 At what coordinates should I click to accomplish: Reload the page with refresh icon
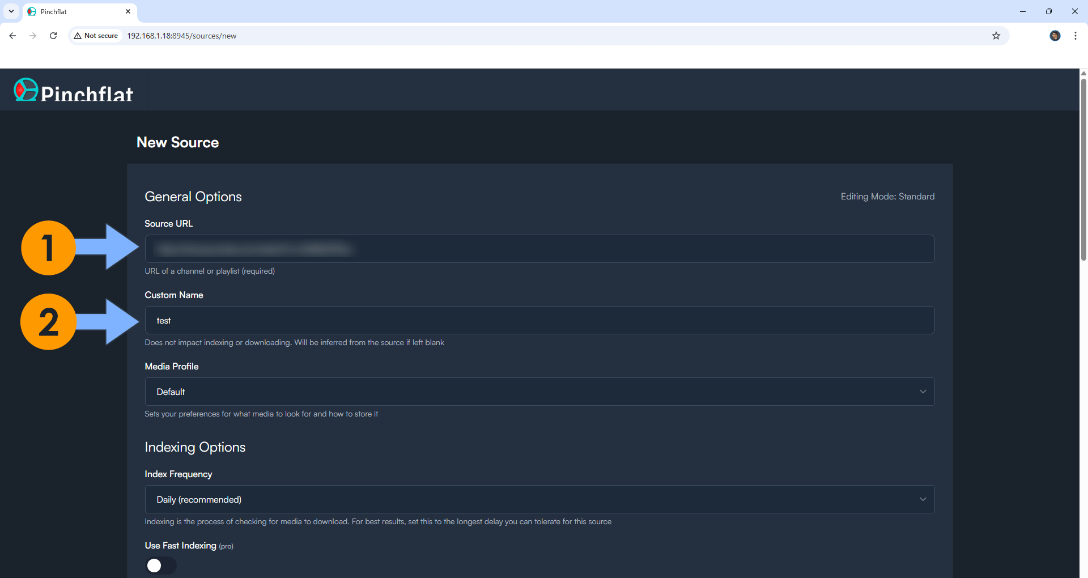tap(53, 36)
